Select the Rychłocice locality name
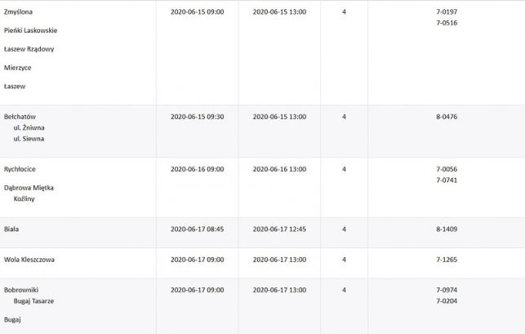The image size is (525, 334). [x=20, y=169]
